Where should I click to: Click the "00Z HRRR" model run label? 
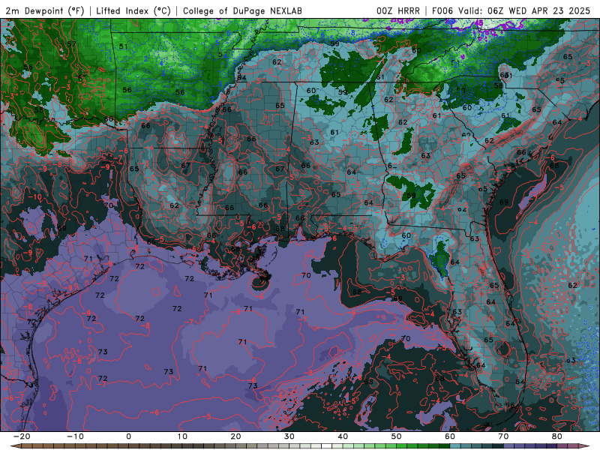click(x=398, y=10)
